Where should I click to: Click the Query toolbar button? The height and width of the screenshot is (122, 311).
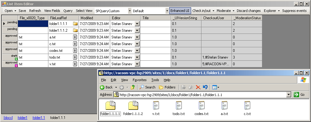point(68,11)
